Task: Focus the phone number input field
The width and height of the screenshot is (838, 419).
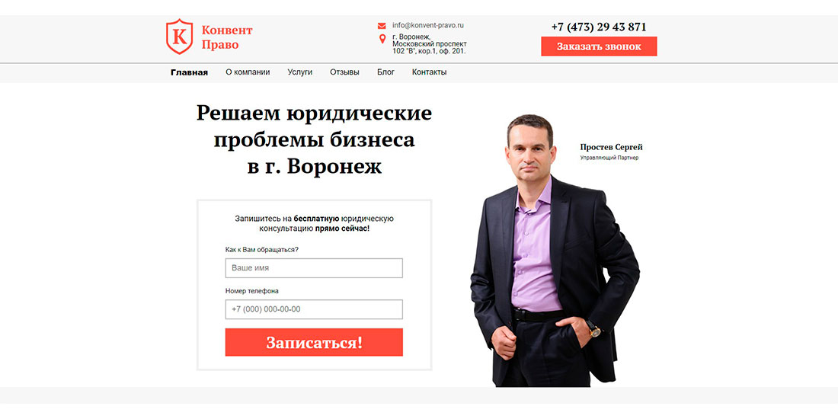Action: tap(314, 309)
